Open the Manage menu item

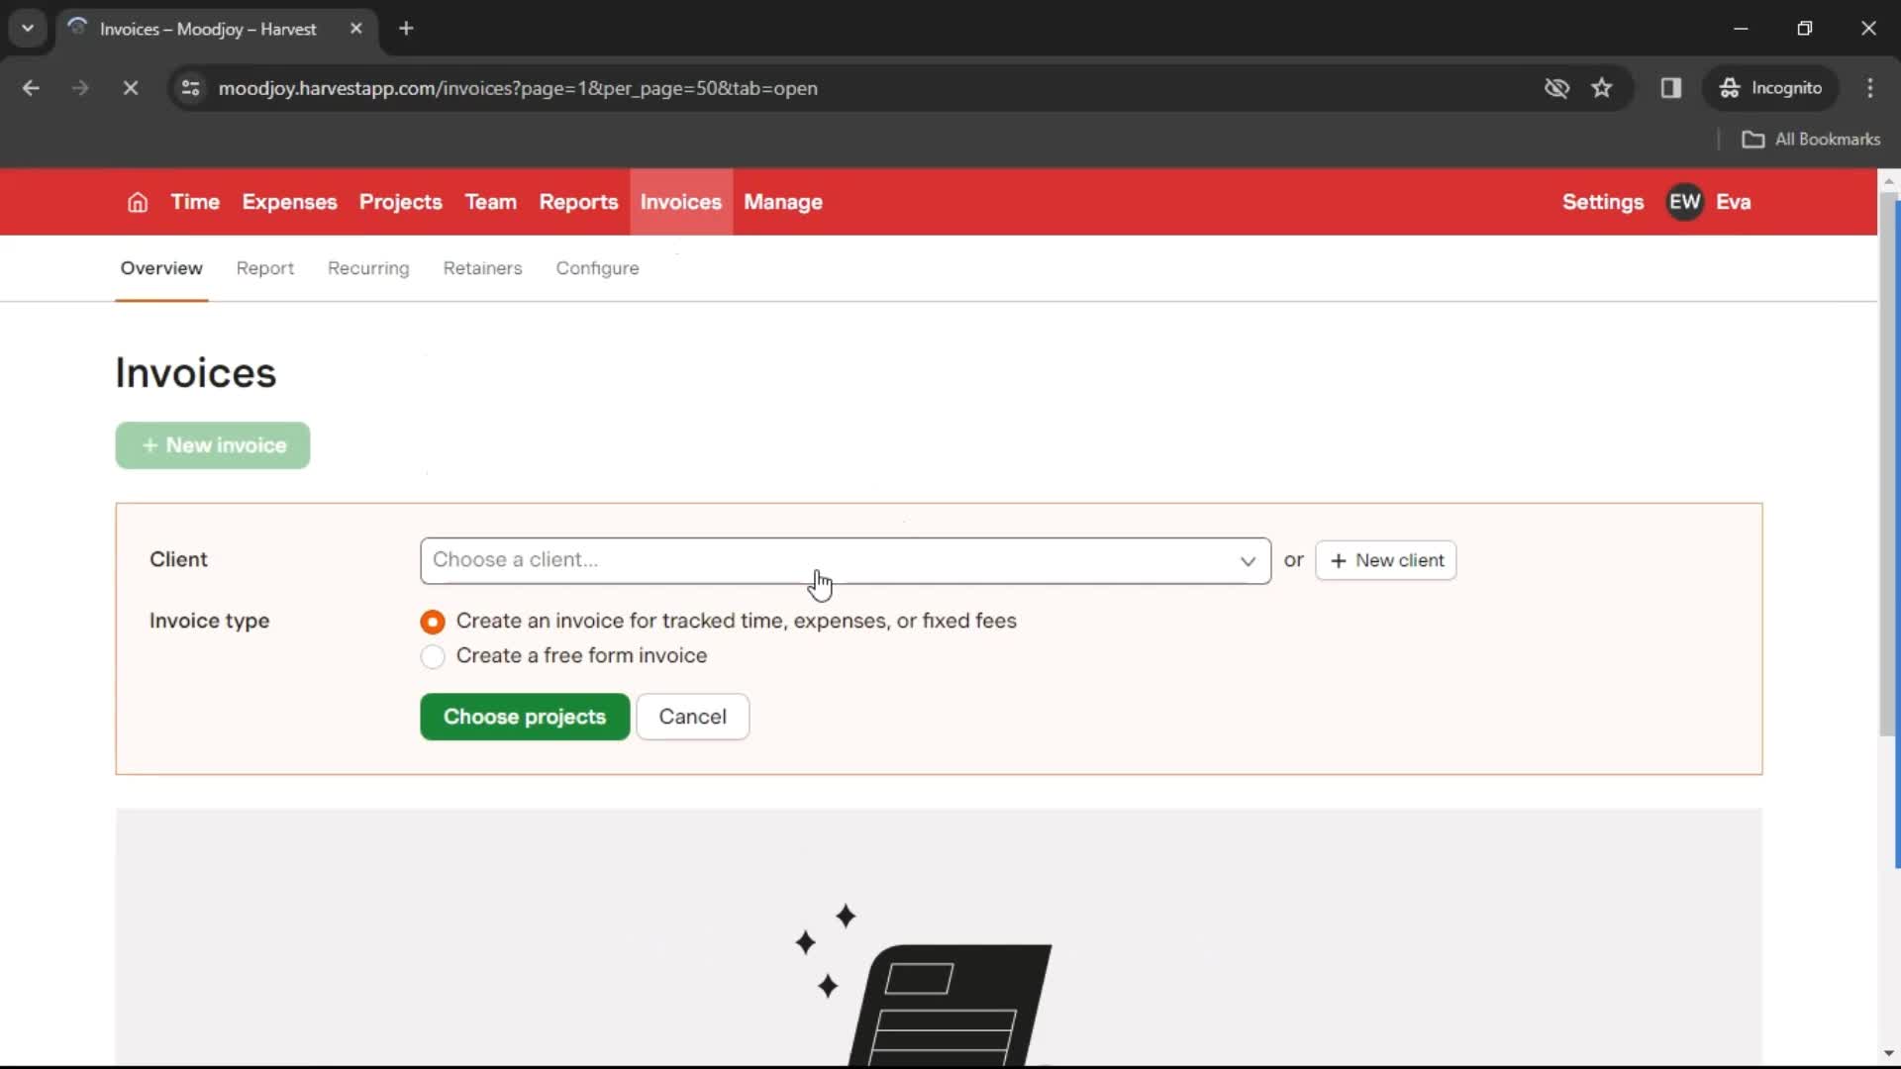click(x=782, y=202)
